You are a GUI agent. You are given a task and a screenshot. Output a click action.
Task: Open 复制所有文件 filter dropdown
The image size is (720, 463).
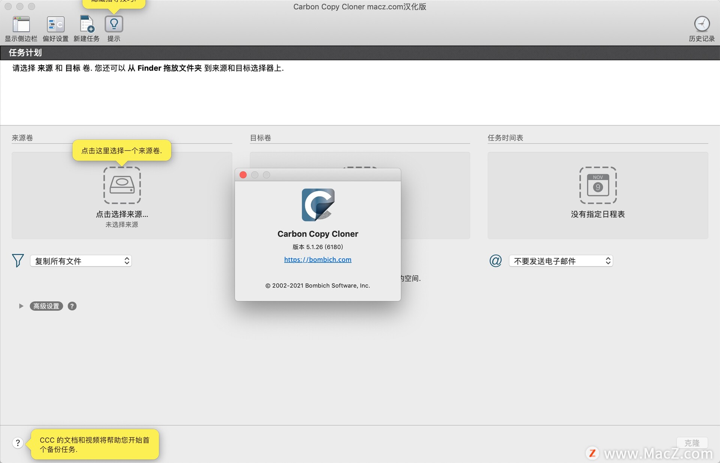click(81, 261)
